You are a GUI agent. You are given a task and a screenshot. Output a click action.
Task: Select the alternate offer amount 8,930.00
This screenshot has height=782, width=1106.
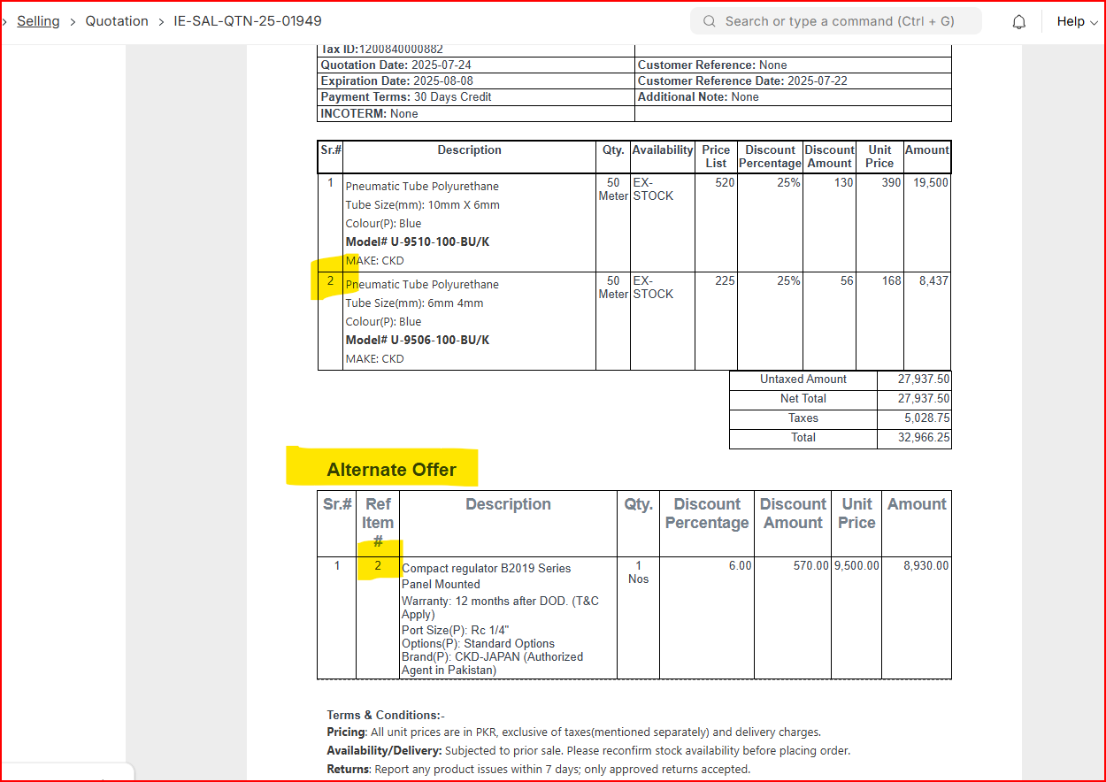pyautogui.click(x=926, y=566)
